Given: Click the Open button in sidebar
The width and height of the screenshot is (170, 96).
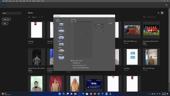Looking at the screenshot, I should [x=5, y=23].
